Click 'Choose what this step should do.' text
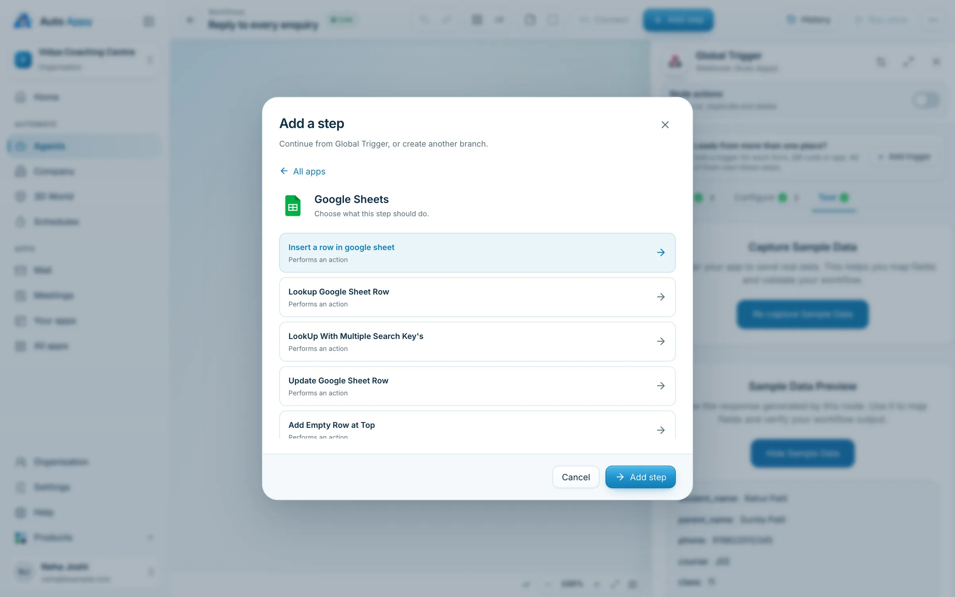 (371, 214)
